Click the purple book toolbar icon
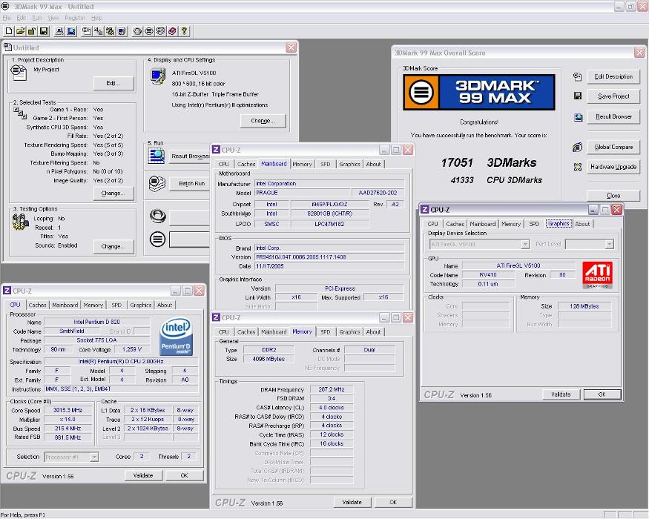 [173, 31]
